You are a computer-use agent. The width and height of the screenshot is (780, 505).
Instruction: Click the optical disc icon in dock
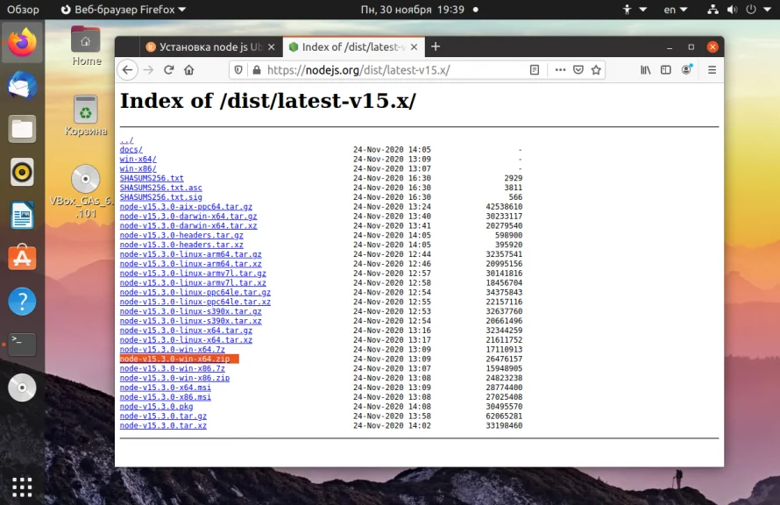[22, 388]
